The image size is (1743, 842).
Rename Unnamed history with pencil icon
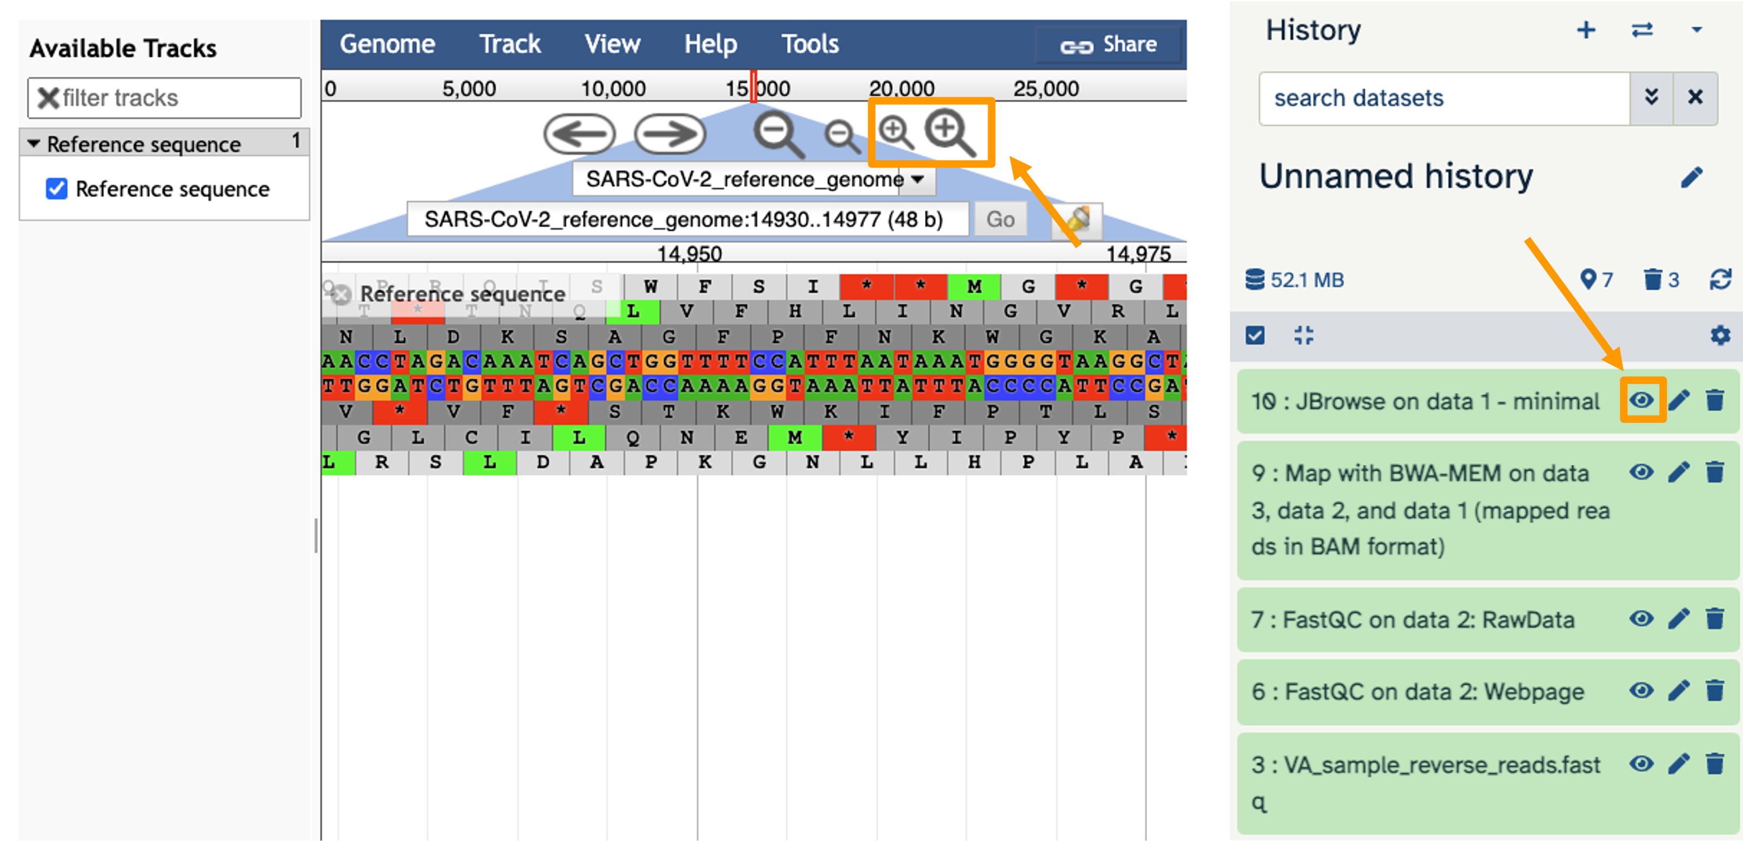pyautogui.click(x=1692, y=177)
